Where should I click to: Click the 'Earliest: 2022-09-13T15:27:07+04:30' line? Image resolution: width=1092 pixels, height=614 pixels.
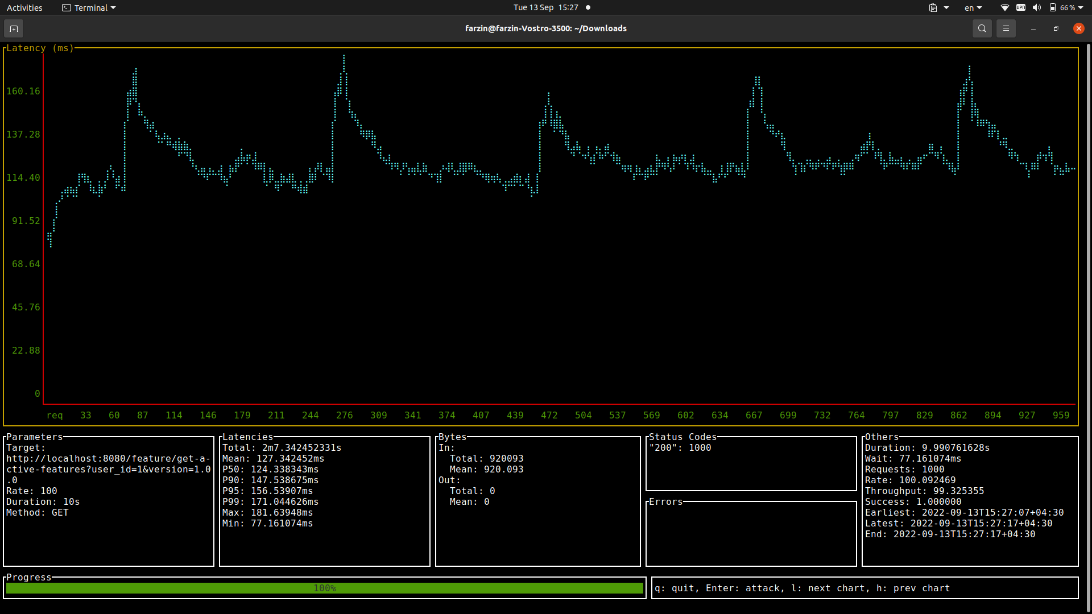965,513
